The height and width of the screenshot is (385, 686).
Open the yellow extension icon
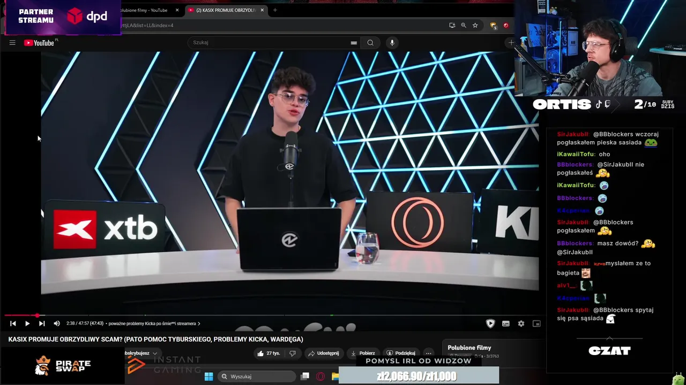click(493, 25)
